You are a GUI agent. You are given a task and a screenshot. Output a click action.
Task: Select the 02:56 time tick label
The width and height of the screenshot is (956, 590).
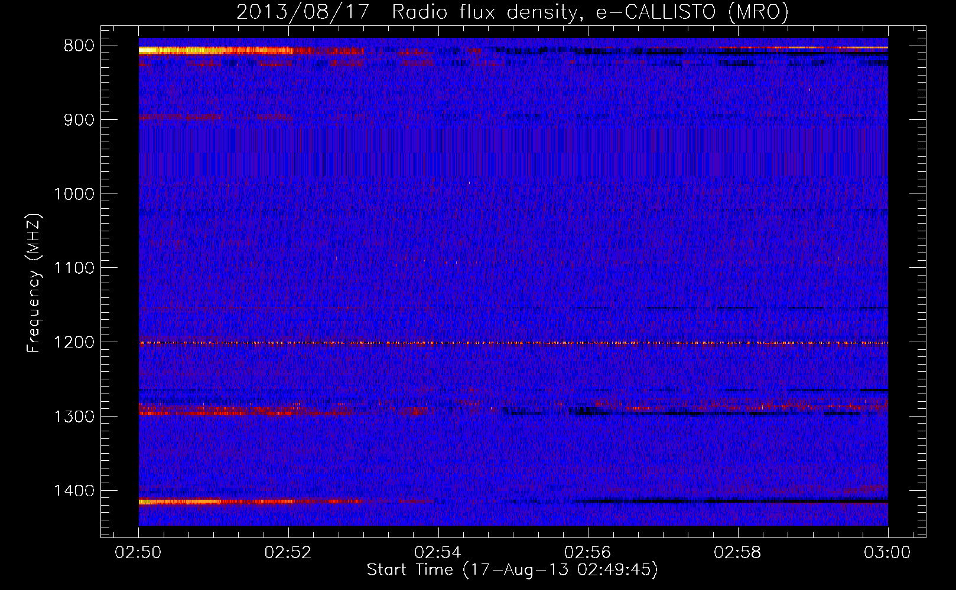pyautogui.click(x=588, y=552)
